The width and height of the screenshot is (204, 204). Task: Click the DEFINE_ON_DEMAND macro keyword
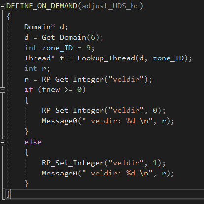(42, 6)
